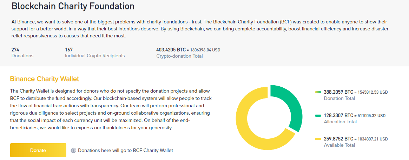The image size is (409, 160).
Task: Click the 274 Donations statistic
Action: pos(22,52)
